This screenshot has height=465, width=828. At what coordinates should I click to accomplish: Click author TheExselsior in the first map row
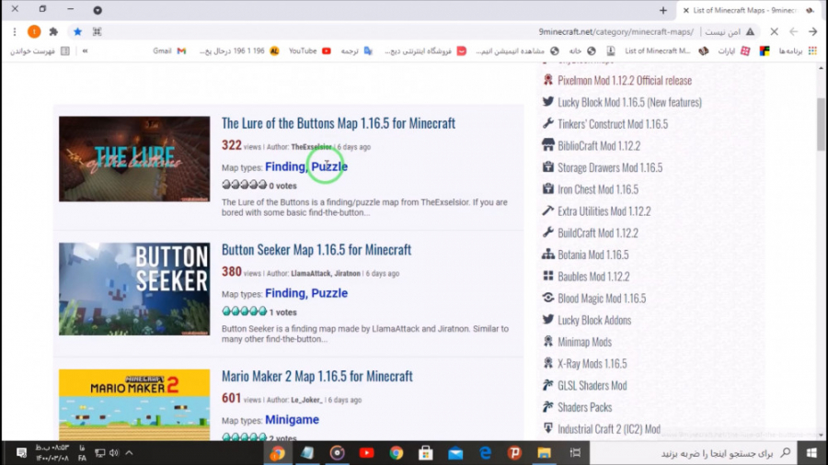click(x=311, y=147)
